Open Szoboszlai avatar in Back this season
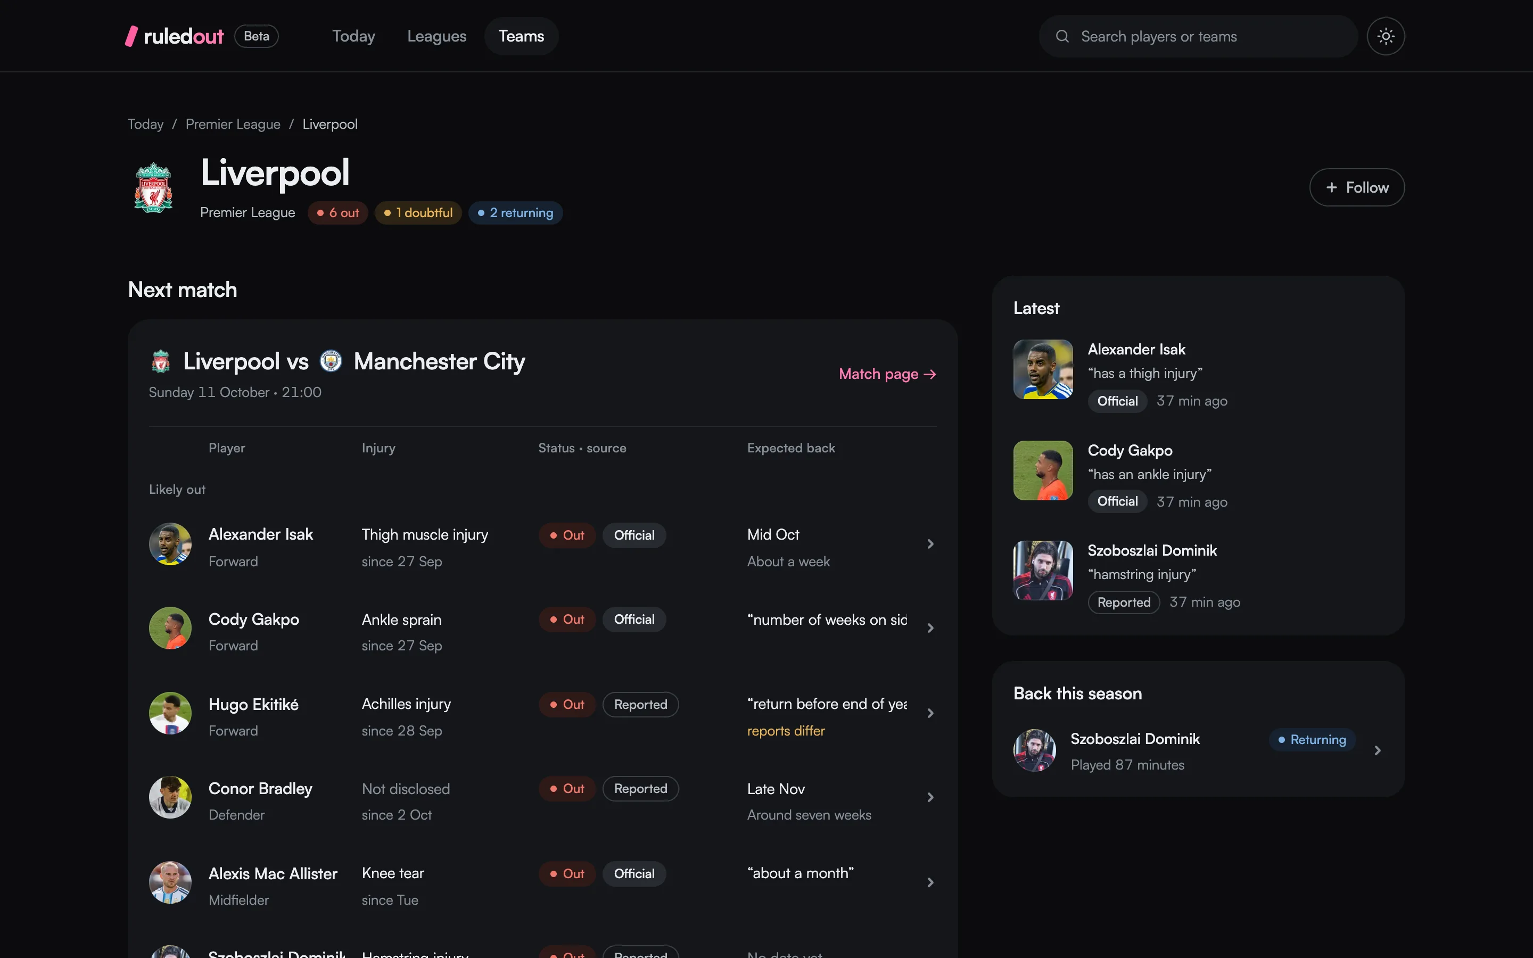 (1034, 750)
